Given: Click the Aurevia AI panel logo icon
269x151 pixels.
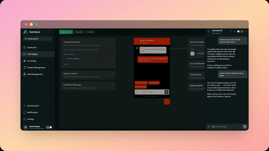Looking at the screenshot, I should tap(208, 32).
